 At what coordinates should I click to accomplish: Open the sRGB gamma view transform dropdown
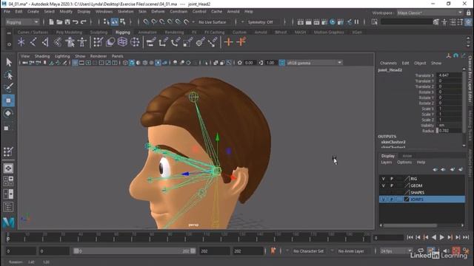click(314, 63)
